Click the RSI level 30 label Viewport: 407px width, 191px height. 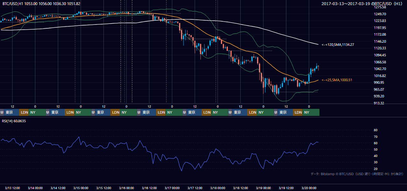[x=375, y=162]
